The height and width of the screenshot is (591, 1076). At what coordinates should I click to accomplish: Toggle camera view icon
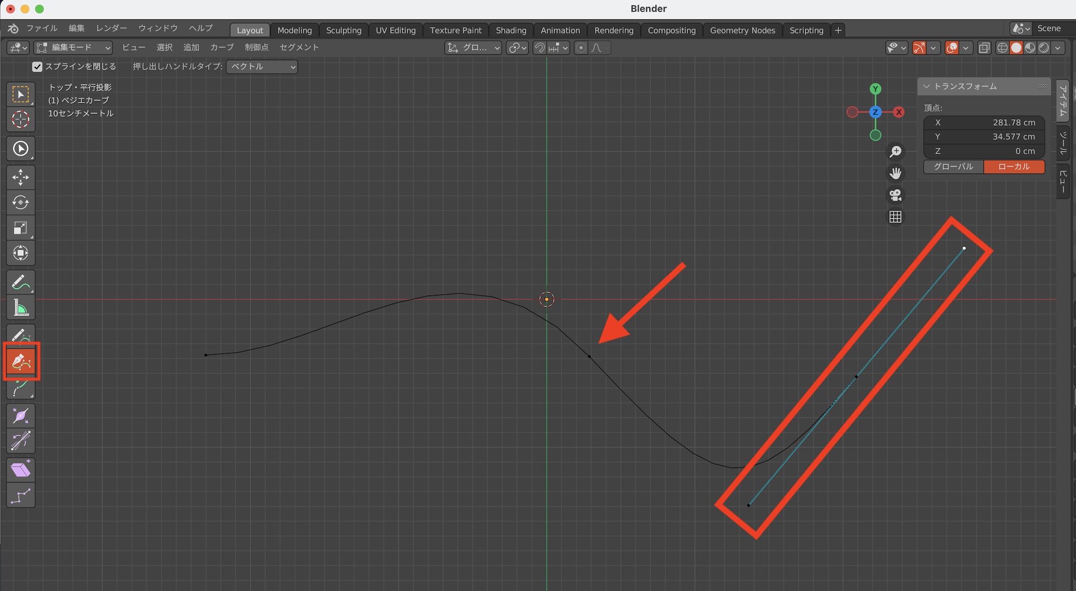click(895, 195)
